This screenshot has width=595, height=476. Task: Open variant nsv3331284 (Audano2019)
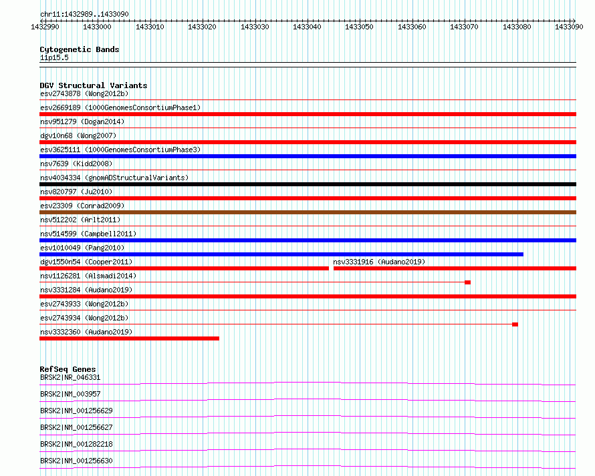click(86, 290)
